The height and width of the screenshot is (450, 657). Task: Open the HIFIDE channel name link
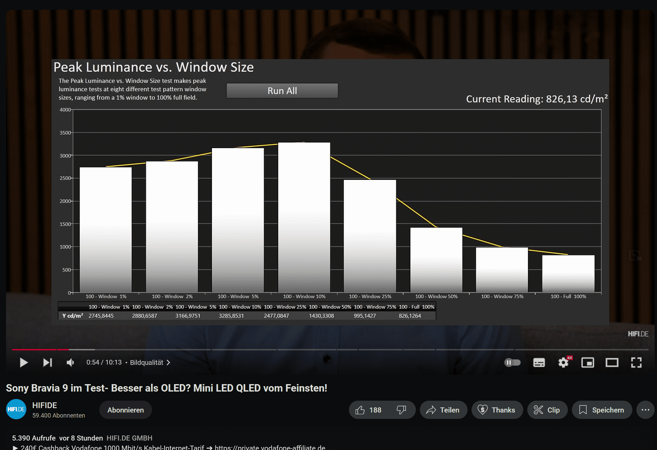click(x=45, y=405)
